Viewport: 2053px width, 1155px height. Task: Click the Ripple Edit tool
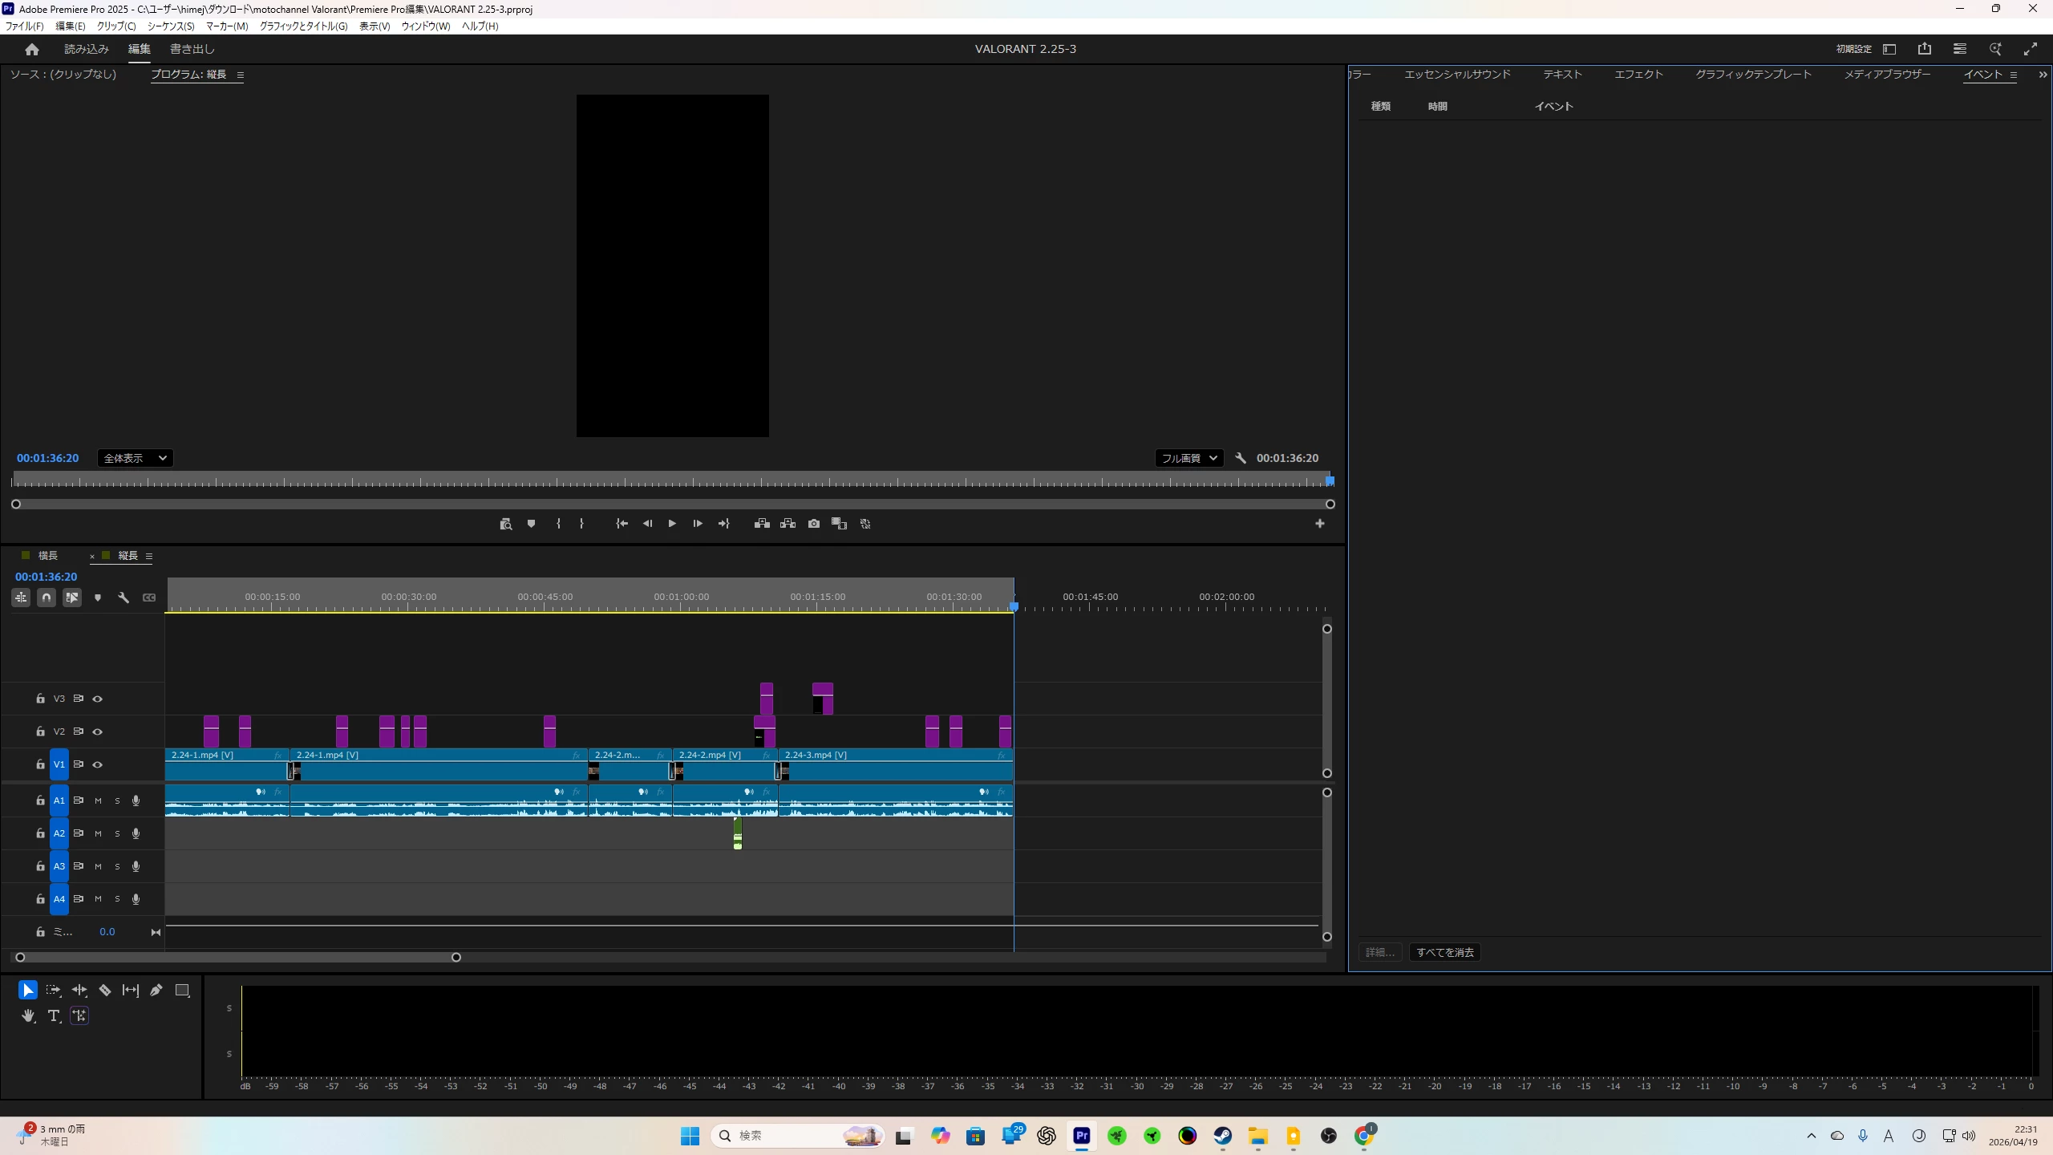pyautogui.click(x=79, y=991)
